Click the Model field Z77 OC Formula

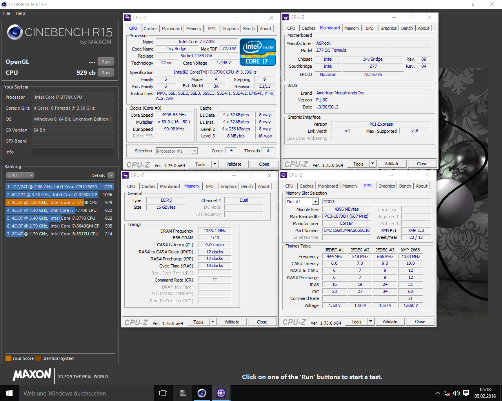352,50
